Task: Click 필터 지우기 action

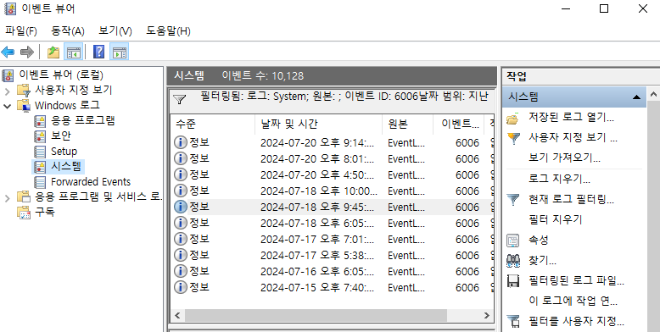Action: click(555, 219)
